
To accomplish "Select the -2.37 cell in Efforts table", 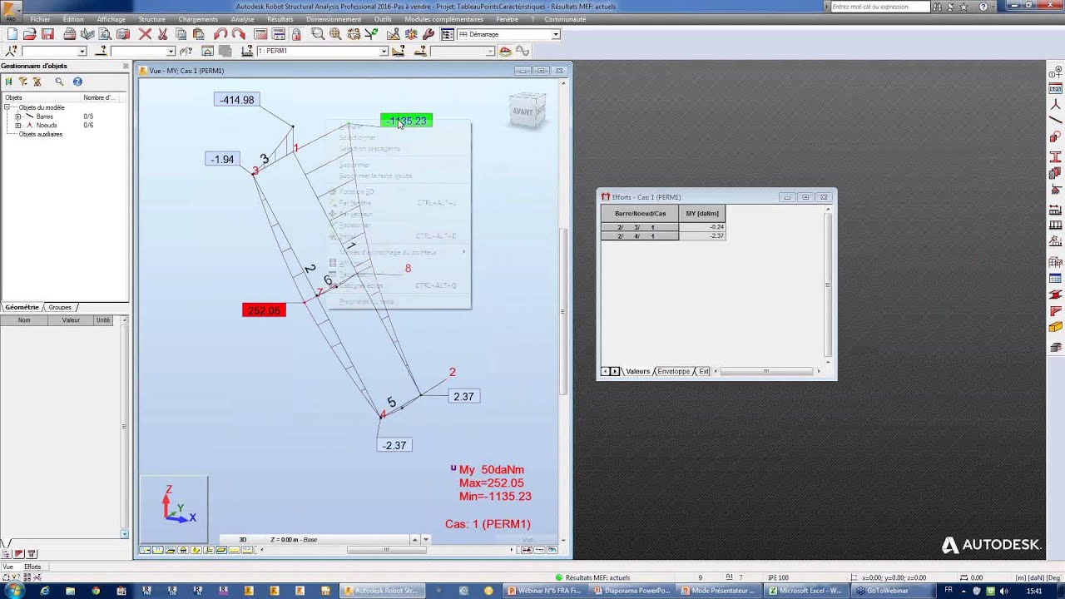I will [x=702, y=236].
